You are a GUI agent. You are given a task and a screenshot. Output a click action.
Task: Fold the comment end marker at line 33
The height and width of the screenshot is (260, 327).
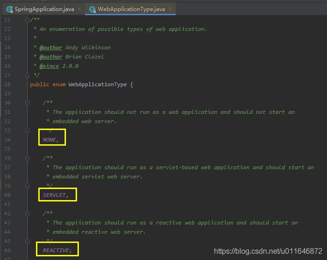(27, 130)
